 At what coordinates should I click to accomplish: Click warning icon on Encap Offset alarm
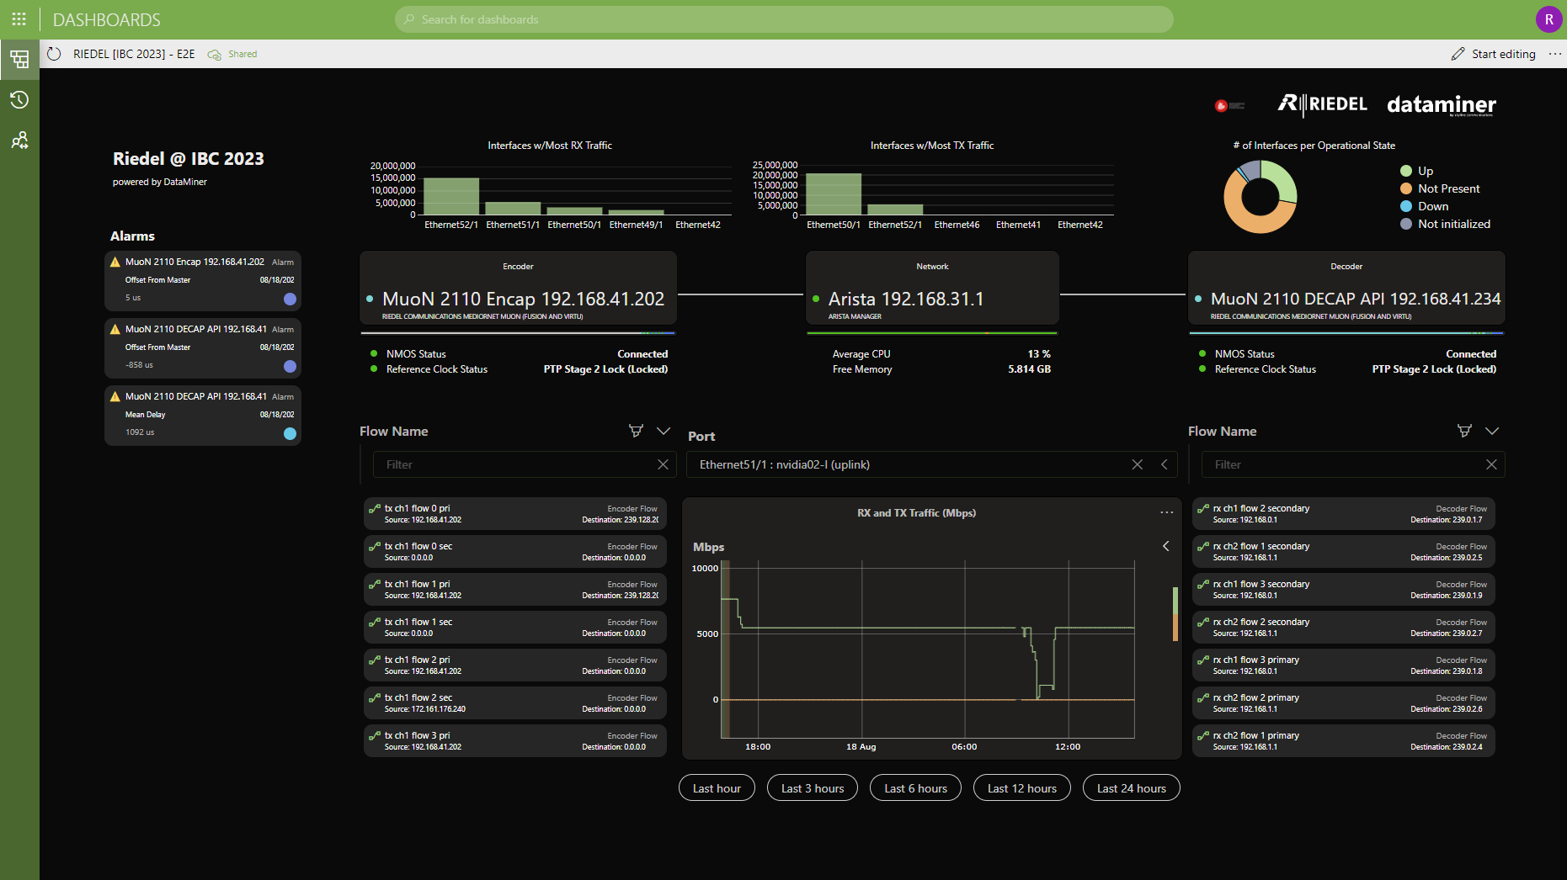coord(115,262)
